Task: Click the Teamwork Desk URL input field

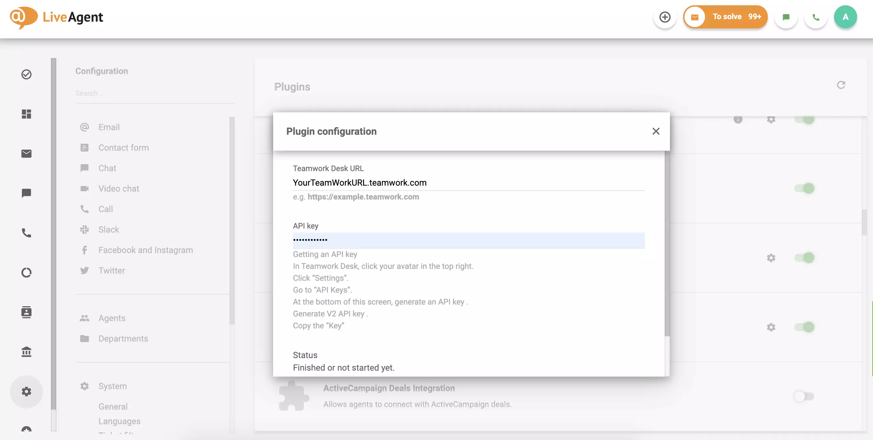Action: [468, 183]
